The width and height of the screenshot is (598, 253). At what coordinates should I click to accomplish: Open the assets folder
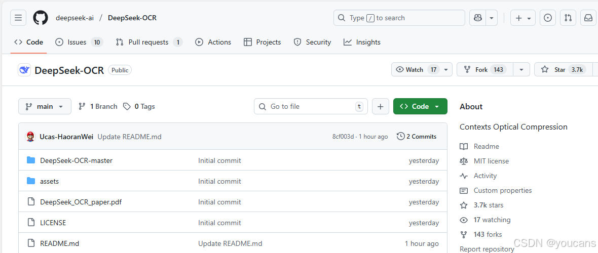(50, 181)
